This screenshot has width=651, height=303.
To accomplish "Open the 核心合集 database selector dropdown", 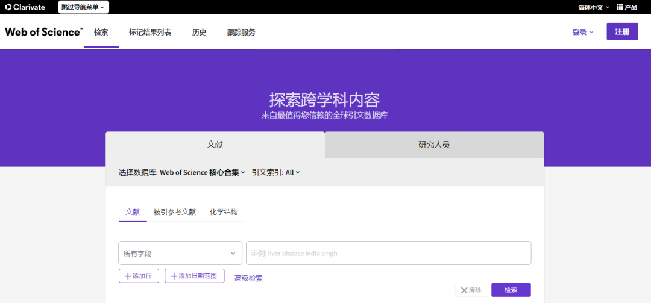I will coord(203,173).
